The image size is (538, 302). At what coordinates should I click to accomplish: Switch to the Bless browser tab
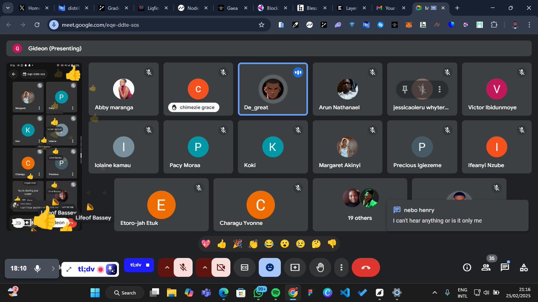312,8
